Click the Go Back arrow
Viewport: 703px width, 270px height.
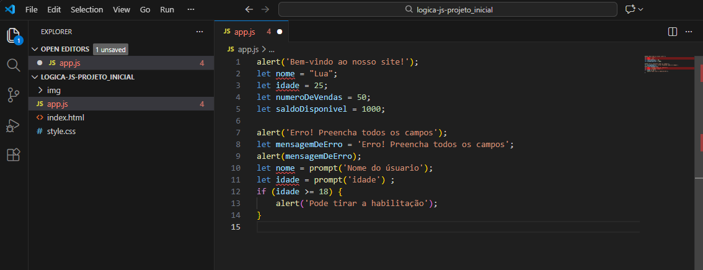pyautogui.click(x=249, y=10)
